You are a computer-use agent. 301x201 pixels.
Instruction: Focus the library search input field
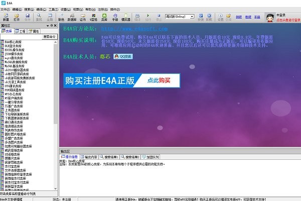[21, 37]
